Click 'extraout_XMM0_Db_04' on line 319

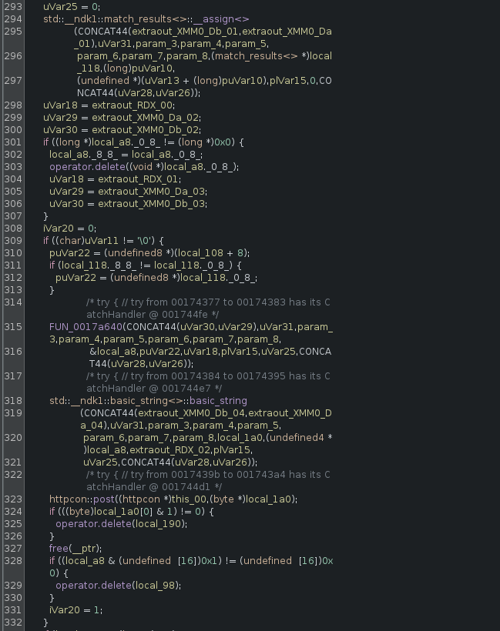[x=191, y=413]
